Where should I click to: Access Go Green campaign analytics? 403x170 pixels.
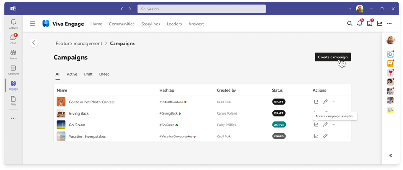[316, 125]
